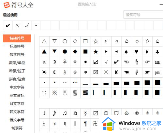Insert the eighth note music symbol
This screenshot has height=133, width=163.
tap(54, 113)
